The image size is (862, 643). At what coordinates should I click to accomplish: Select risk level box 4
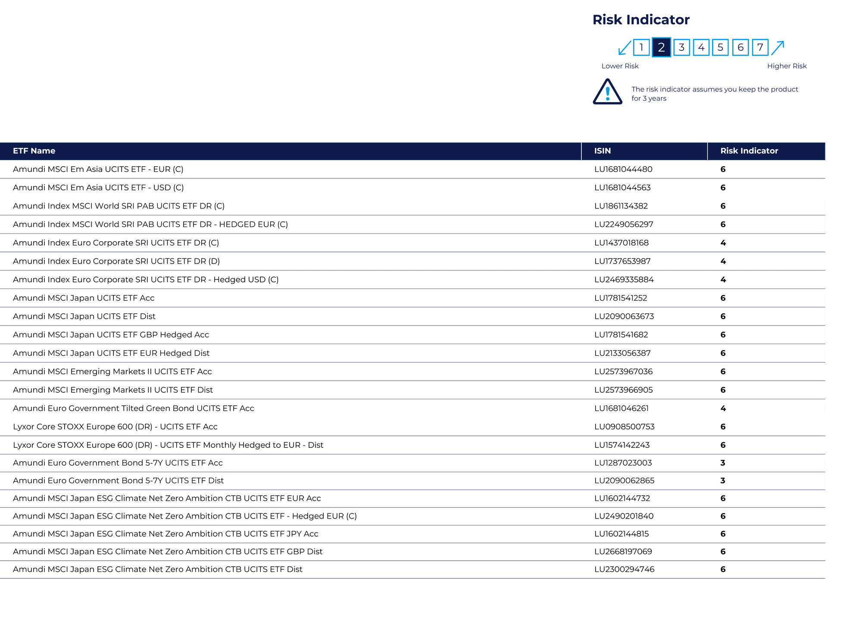coord(701,47)
